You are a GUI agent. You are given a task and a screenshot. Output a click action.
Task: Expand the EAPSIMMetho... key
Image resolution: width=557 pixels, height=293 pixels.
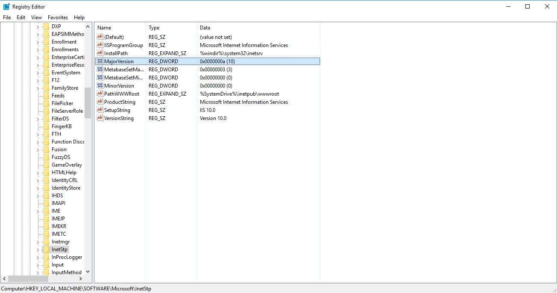(38, 34)
